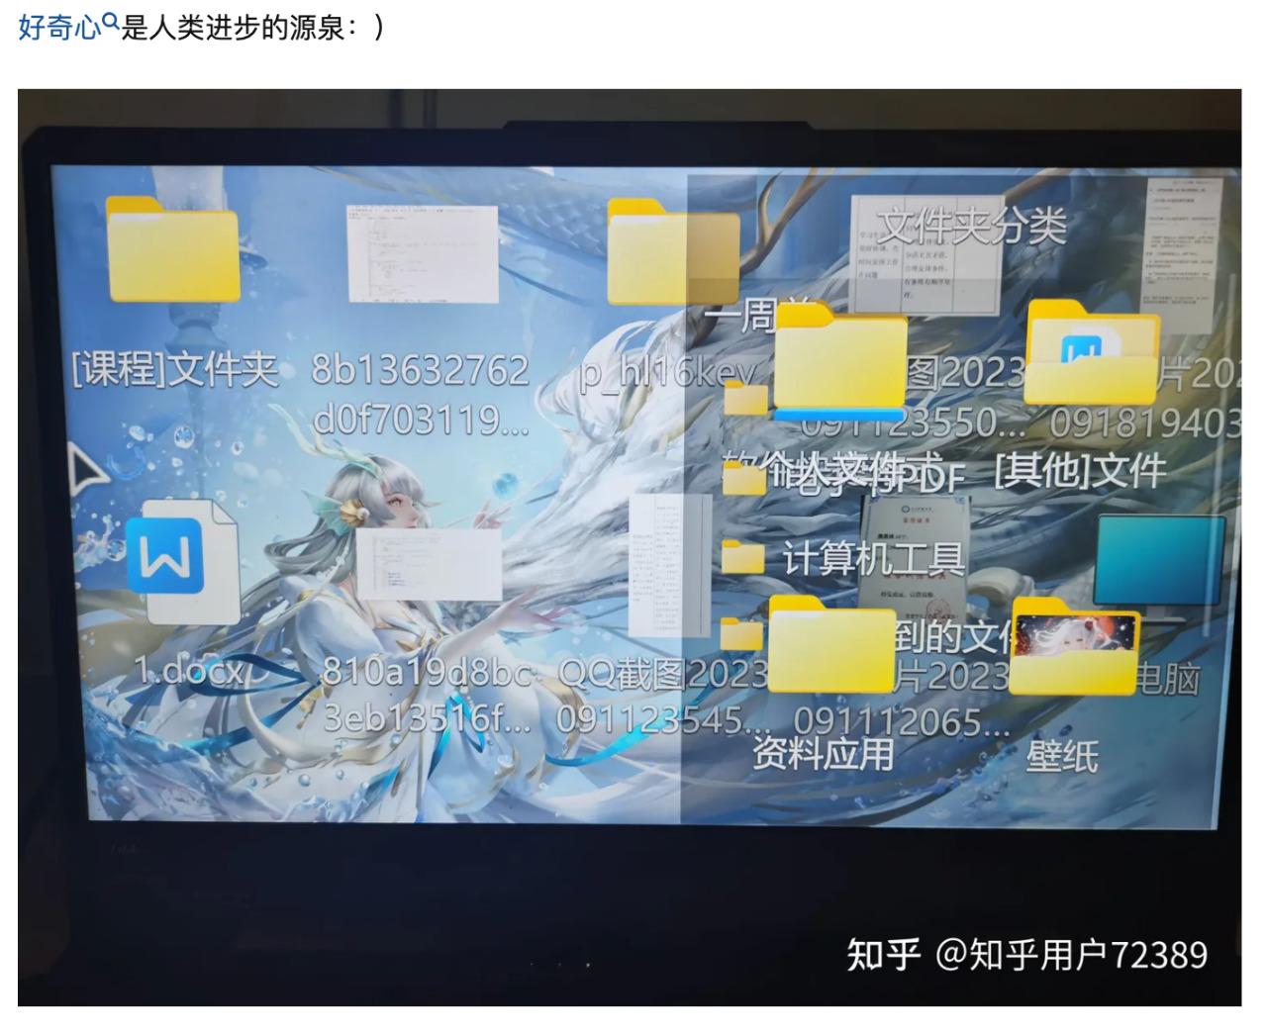Image resolution: width=1267 pixels, height=1034 pixels.
Task: Open the computer monitor (电脑) desktop icon
Action: click(1159, 561)
